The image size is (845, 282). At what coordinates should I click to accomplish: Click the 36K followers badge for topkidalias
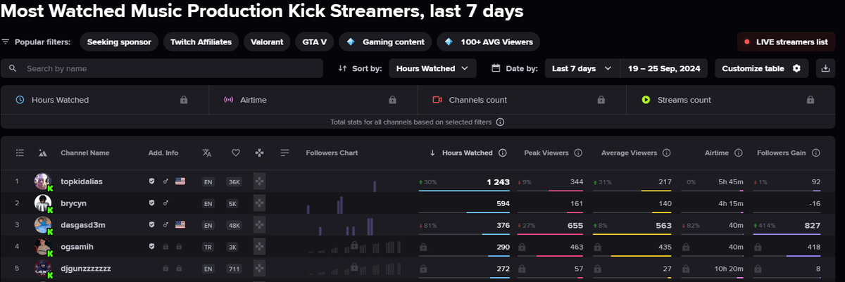(x=234, y=181)
